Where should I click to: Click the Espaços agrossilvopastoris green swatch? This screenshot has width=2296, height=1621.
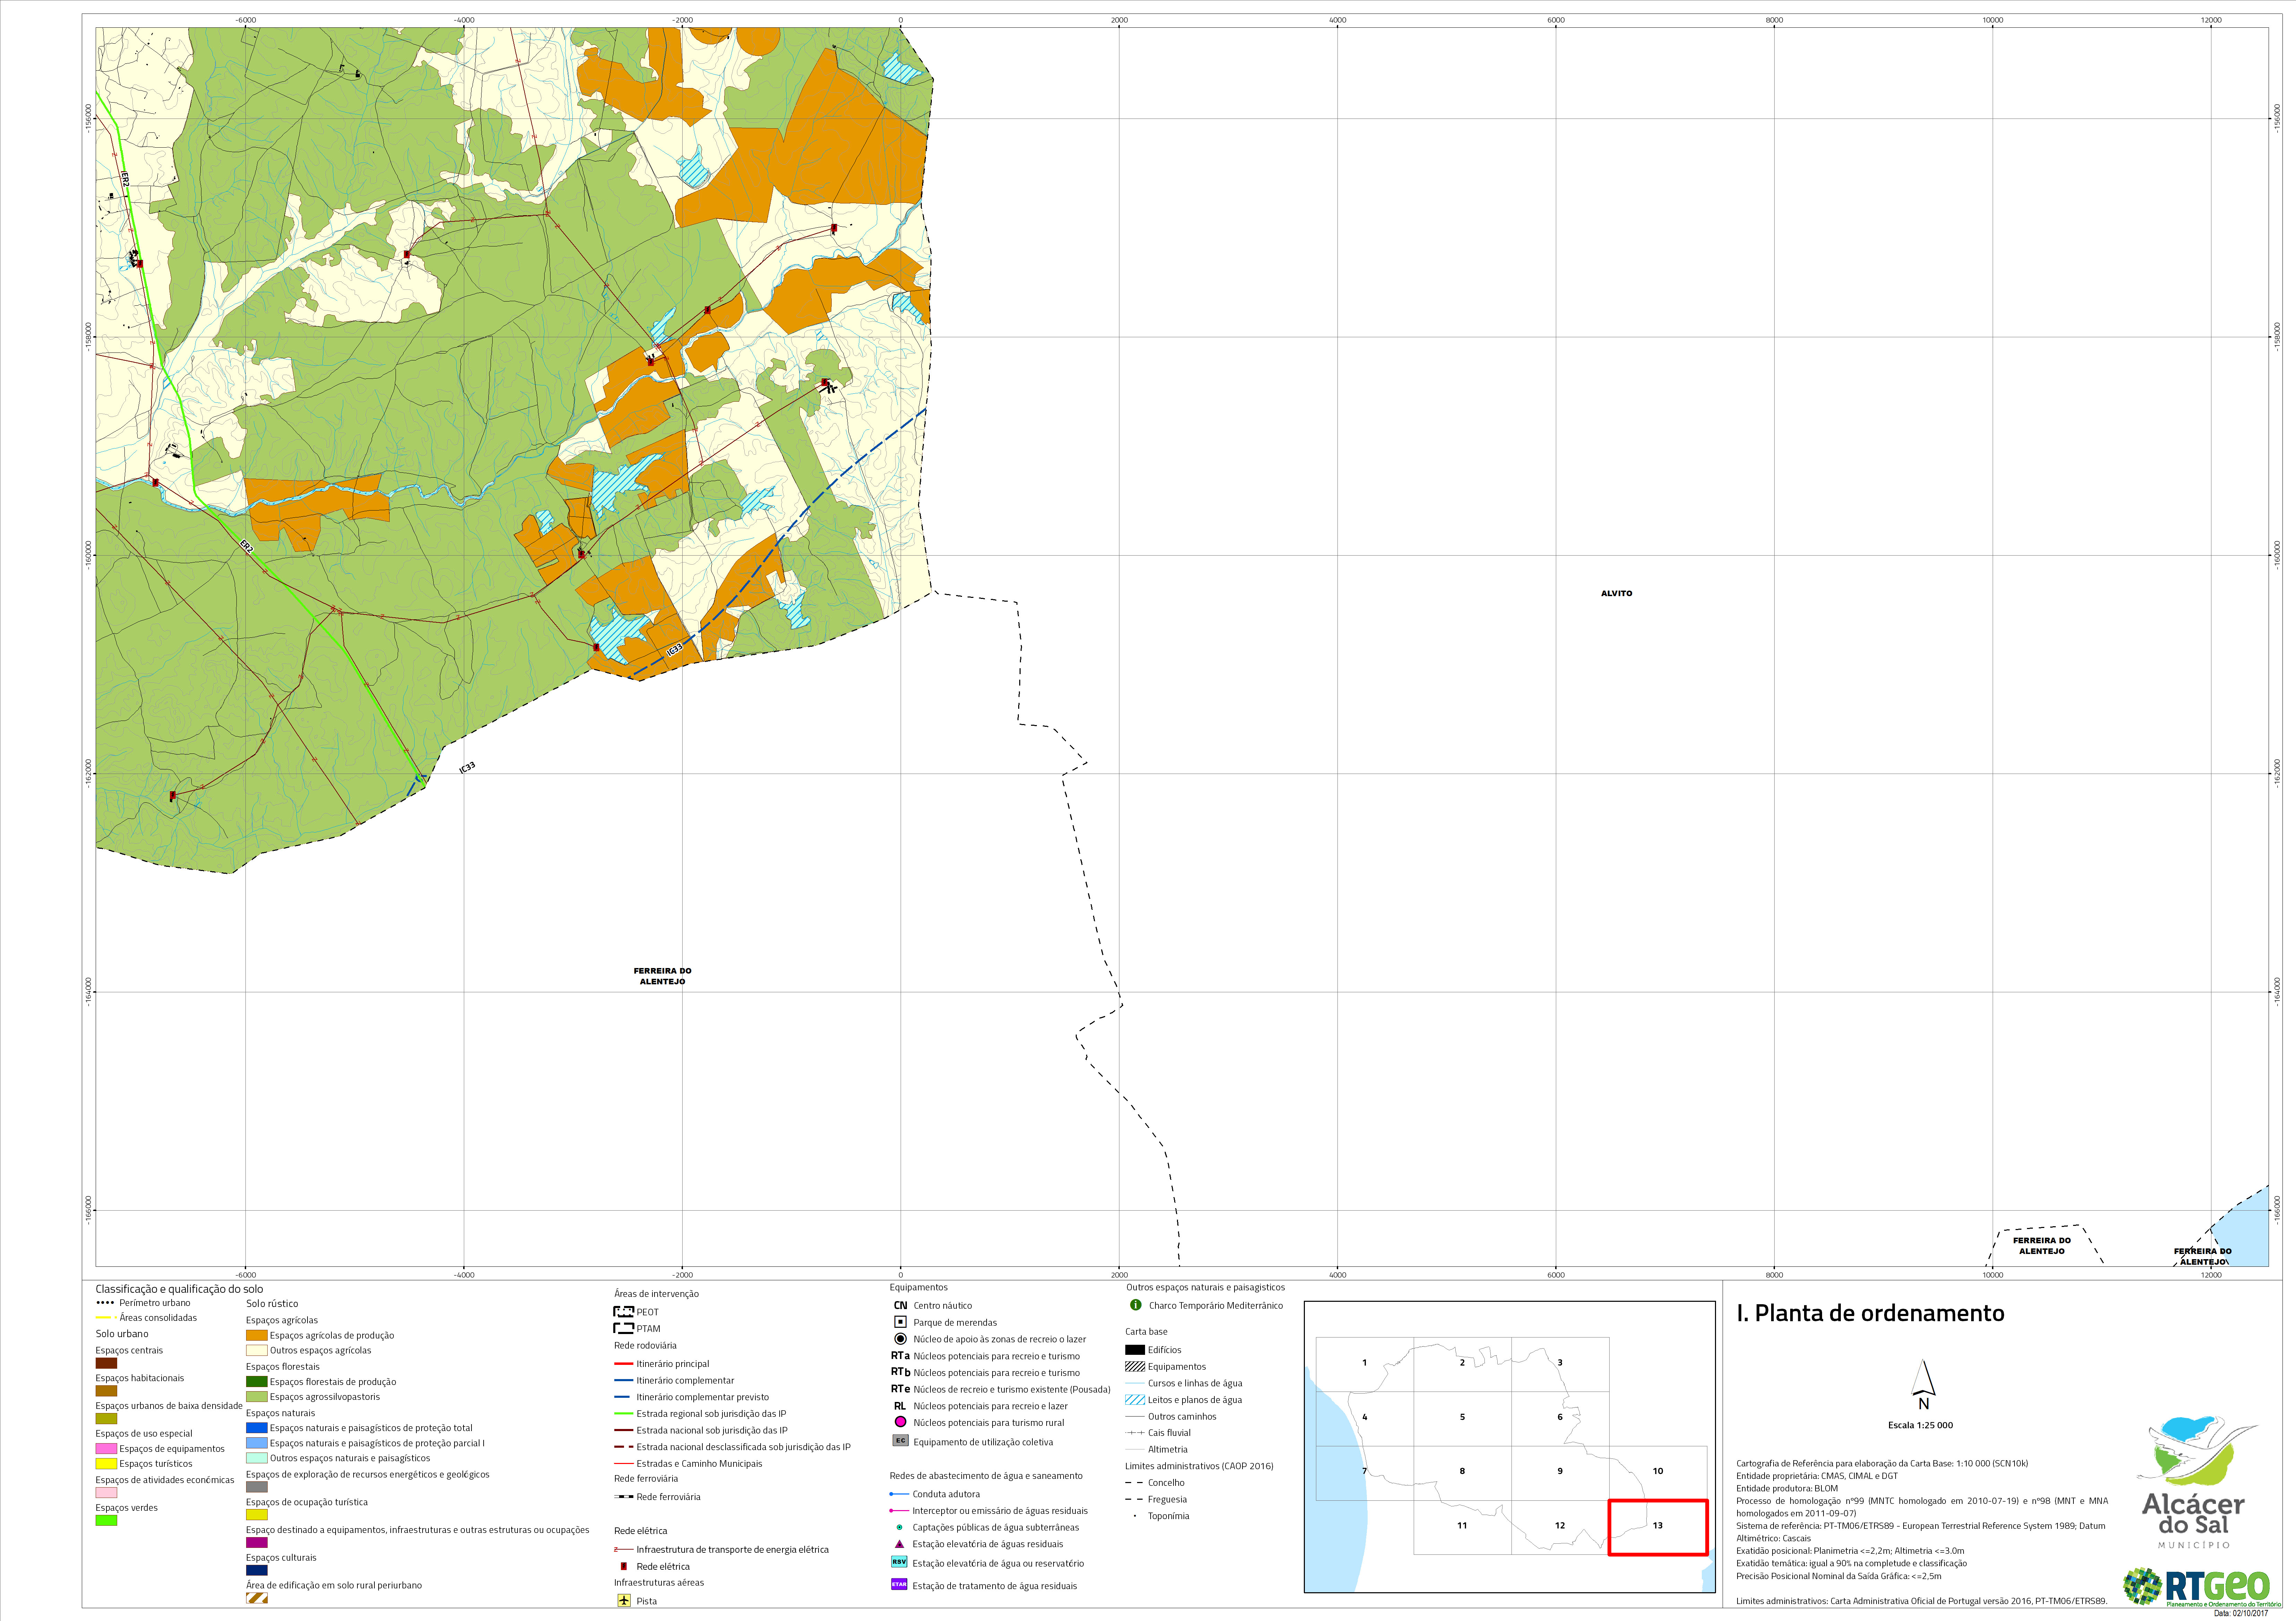(257, 1397)
